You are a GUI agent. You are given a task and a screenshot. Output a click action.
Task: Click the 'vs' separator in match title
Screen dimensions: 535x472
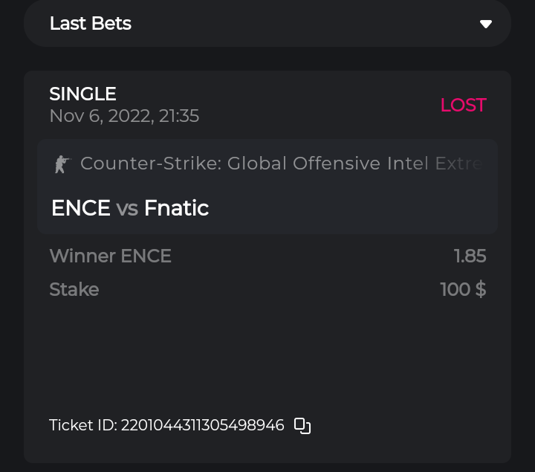[x=127, y=209]
